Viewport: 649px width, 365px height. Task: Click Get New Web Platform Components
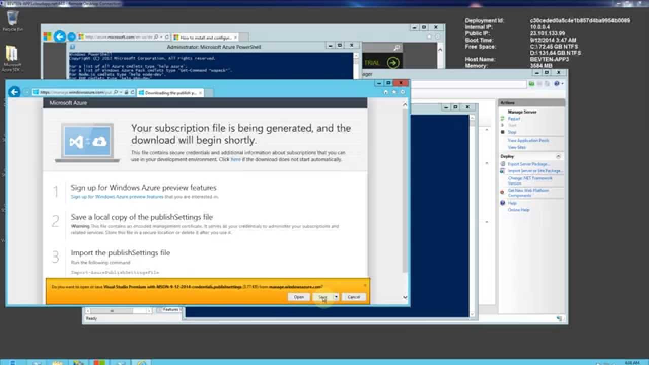click(528, 193)
